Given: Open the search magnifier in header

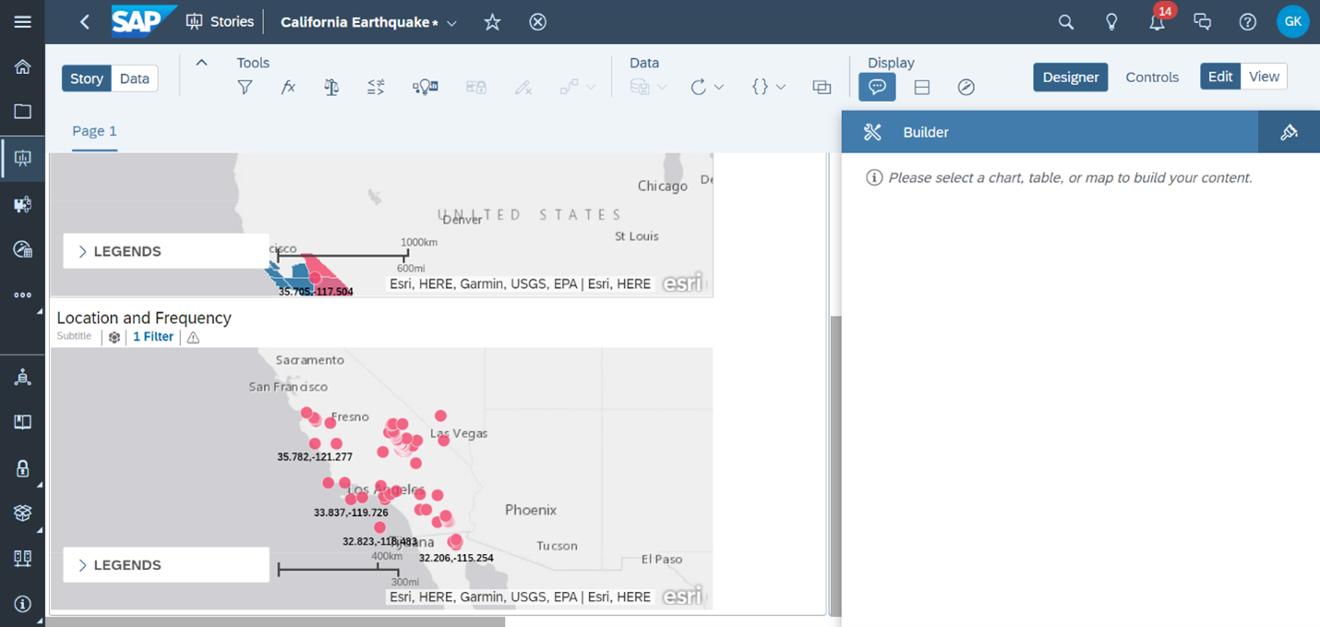Looking at the screenshot, I should [x=1066, y=22].
